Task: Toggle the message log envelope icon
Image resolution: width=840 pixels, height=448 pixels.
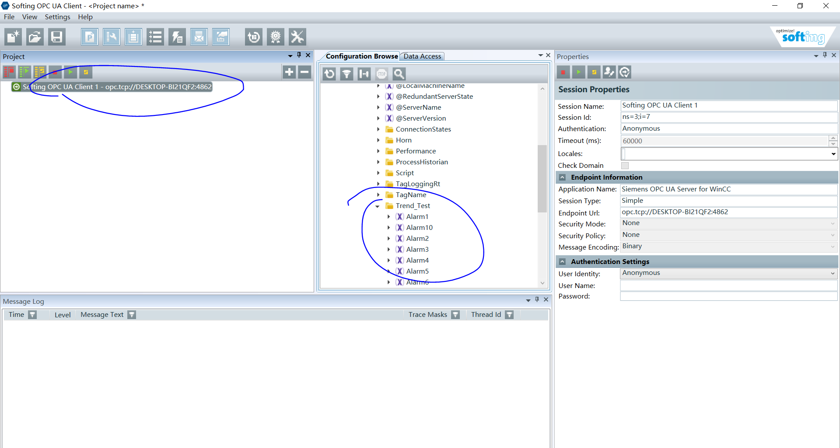Action: pyautogui.click(x=199, y=37)
